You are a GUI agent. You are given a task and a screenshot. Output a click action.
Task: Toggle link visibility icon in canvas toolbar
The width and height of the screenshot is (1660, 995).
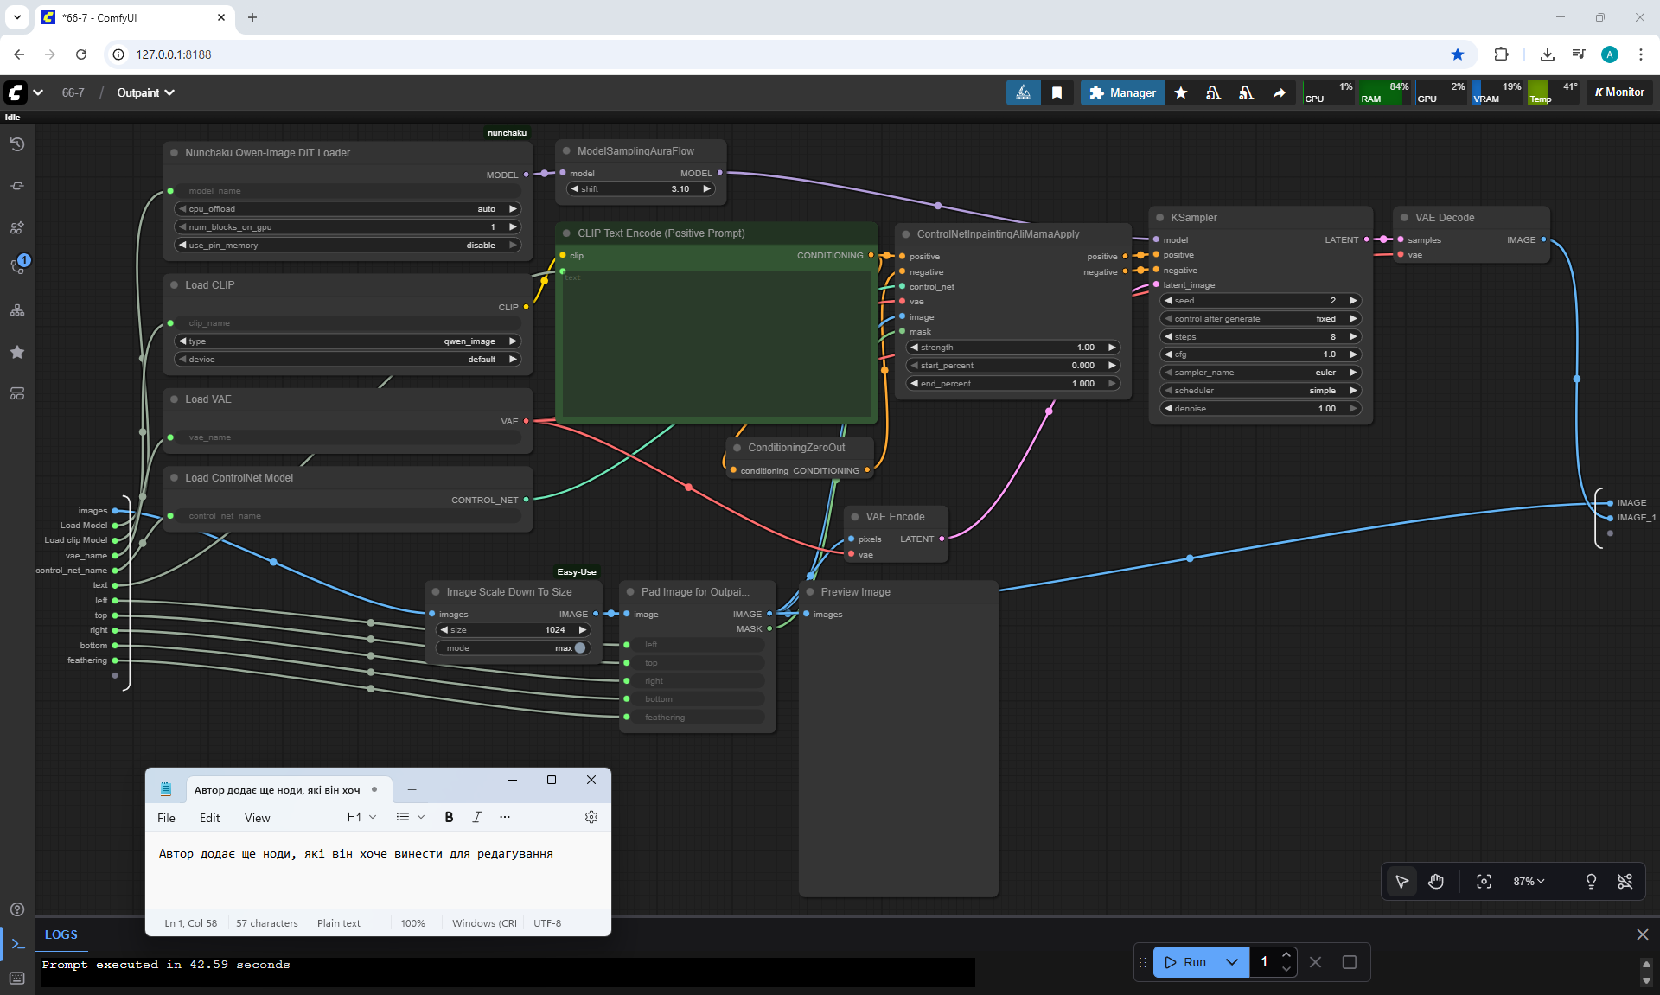coord(1625,881)
